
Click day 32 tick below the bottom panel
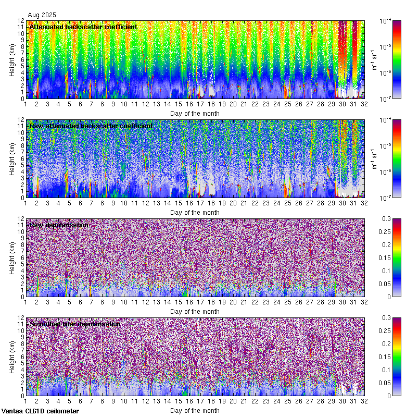point(364,402)
